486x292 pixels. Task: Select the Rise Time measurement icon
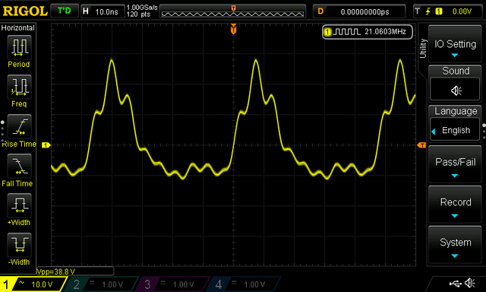[x=19, y=126]
